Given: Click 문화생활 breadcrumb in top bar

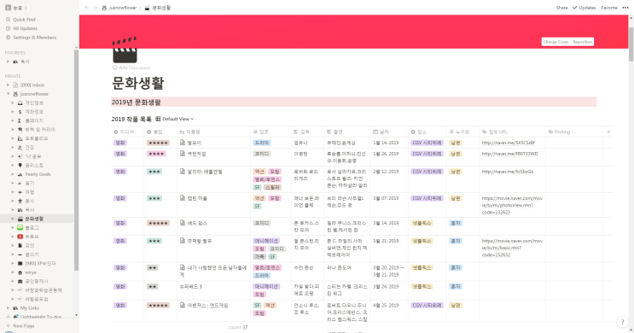Looking at the screenshot, I should click(x=158, y=8).
